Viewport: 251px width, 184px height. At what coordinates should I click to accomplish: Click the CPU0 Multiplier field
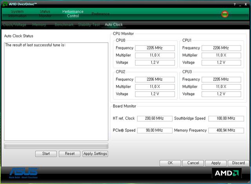tap(155, 56)
